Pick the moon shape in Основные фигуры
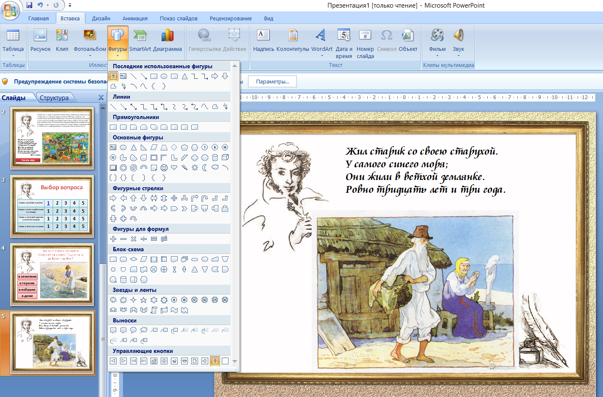The width and height of the screenshot is (603, 397). [205, 168]
